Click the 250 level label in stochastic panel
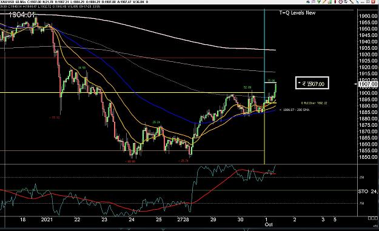379x231 pixels. tap(361, 178)
